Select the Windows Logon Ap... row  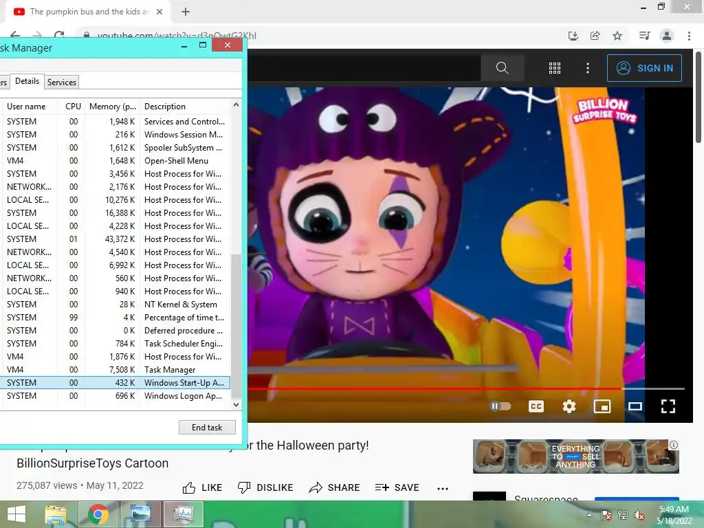(115, 396)
